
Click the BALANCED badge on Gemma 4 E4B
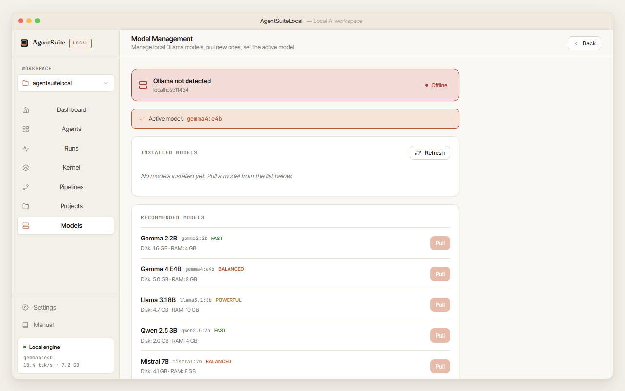pos(231,269)
